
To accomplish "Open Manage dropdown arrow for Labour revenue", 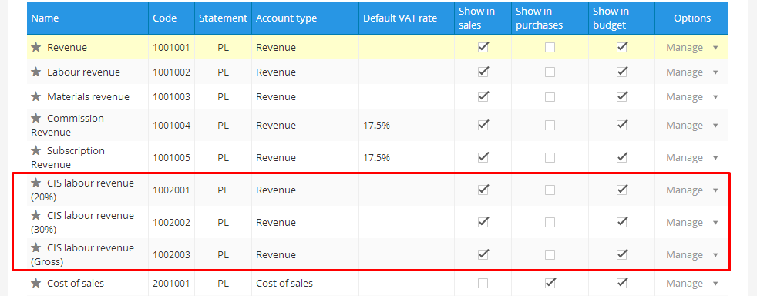I will [715, 72].
